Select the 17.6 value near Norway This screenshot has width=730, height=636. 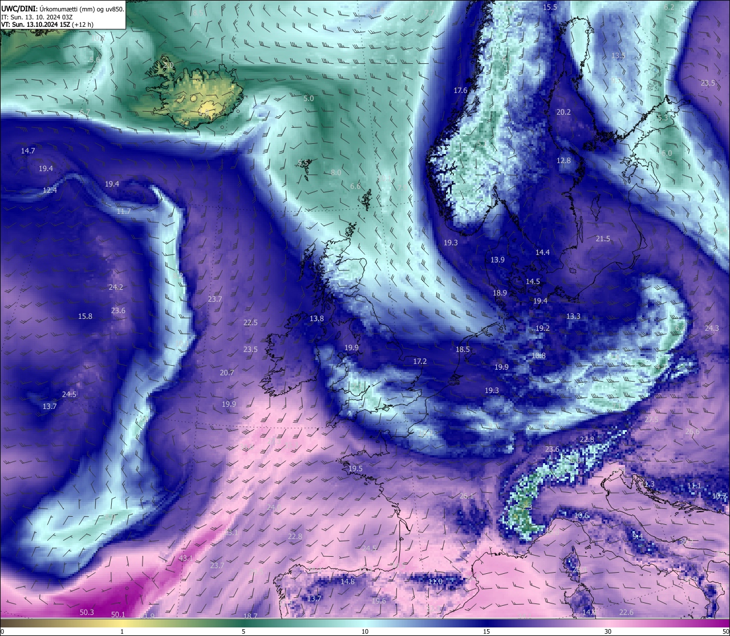[x=460, y=91]
